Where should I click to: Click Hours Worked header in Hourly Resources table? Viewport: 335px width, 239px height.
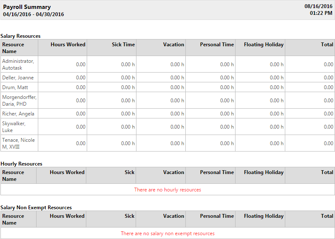(67, 172)
